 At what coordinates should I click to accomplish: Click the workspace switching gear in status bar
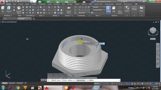[x=142, y=83]
